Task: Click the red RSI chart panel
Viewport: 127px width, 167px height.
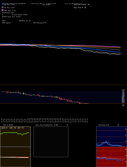Action: click(112, 157)
